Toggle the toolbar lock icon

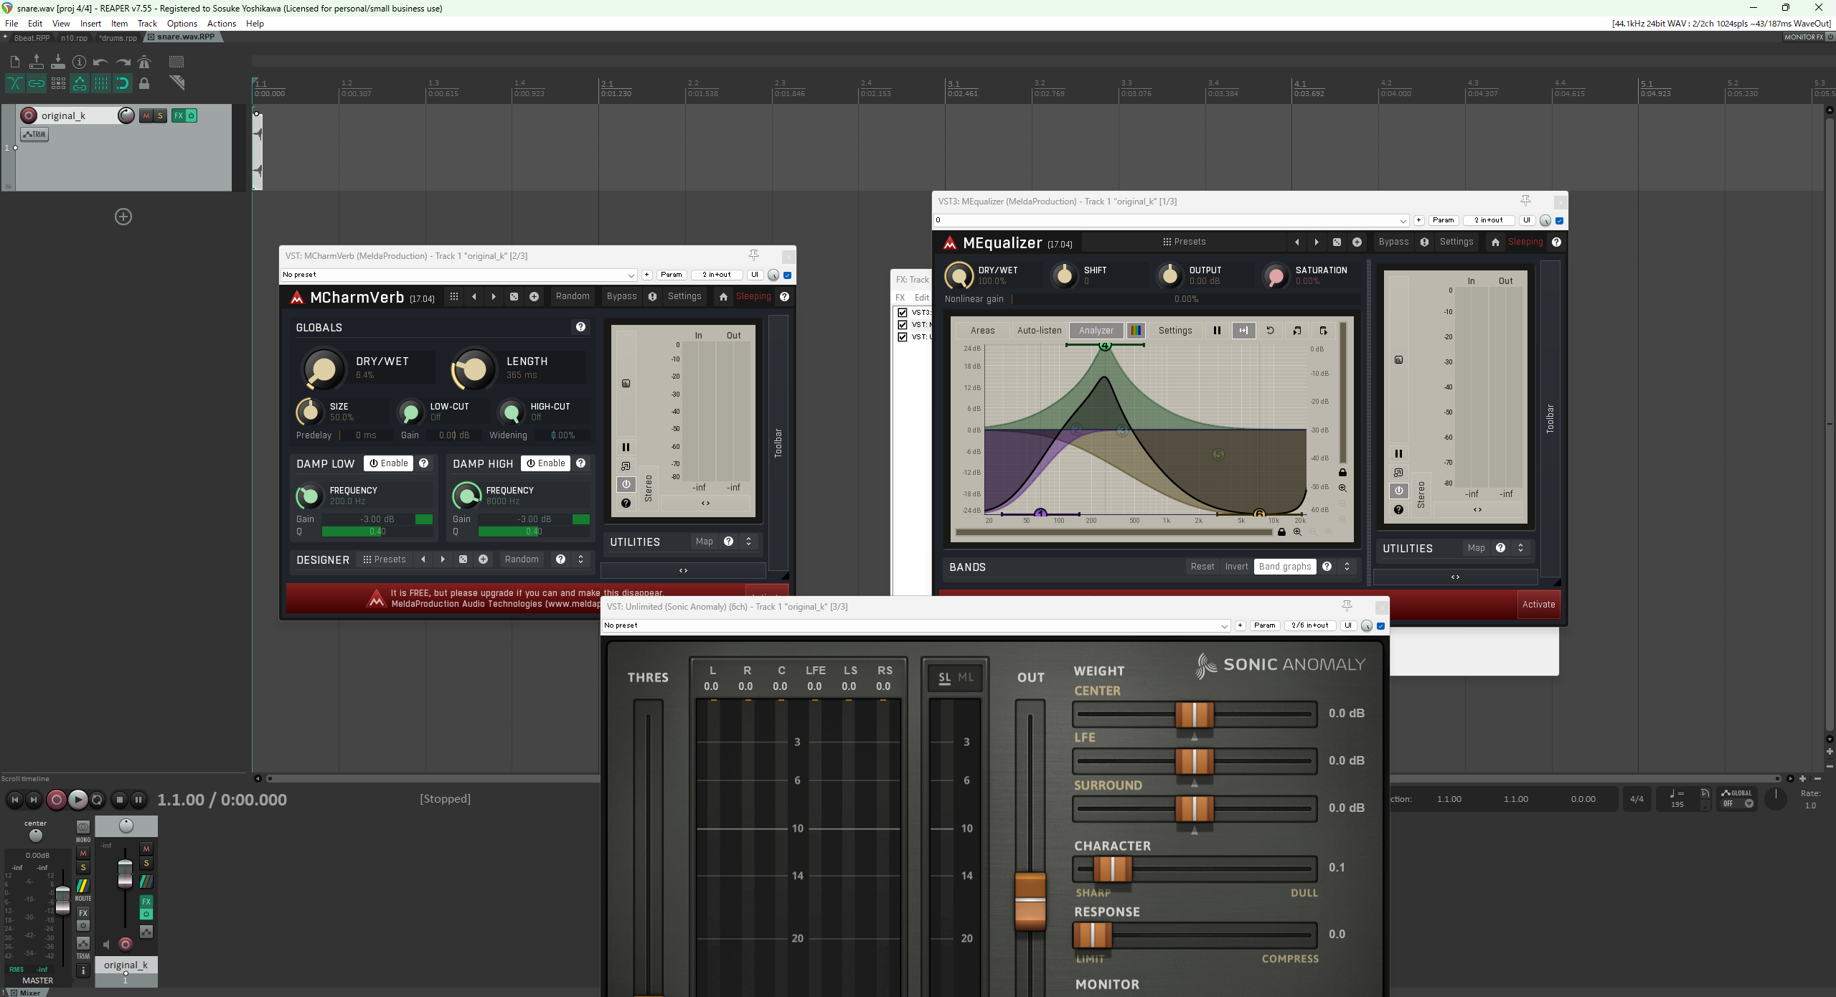(144, 84)
